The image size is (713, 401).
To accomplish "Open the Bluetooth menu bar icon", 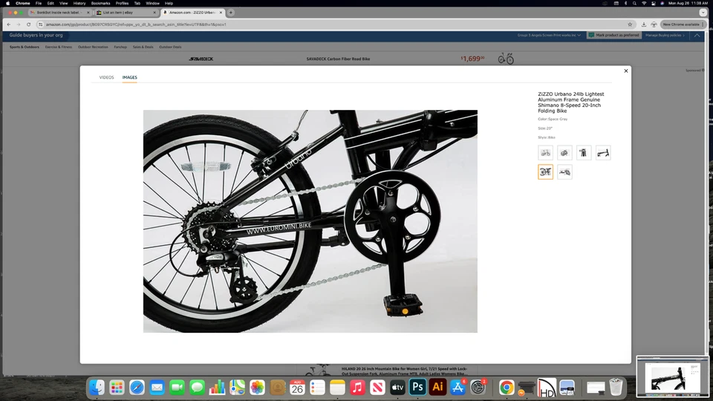I will pos(625,3).
